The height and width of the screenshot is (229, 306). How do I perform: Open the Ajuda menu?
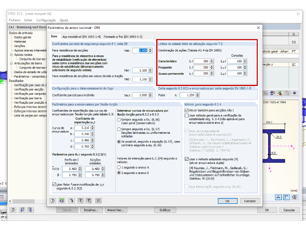(x=64, y=20)
